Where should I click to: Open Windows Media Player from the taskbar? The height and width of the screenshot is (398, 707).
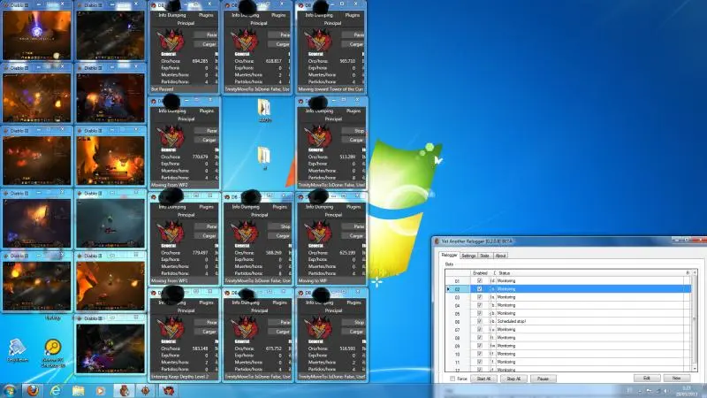[x=101, y=390]
